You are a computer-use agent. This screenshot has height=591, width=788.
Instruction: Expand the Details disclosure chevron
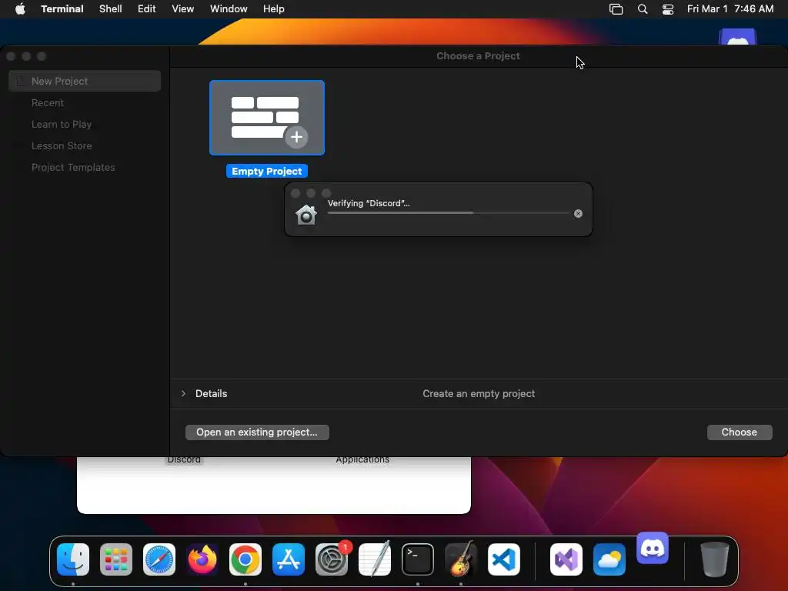coord(183,393)
